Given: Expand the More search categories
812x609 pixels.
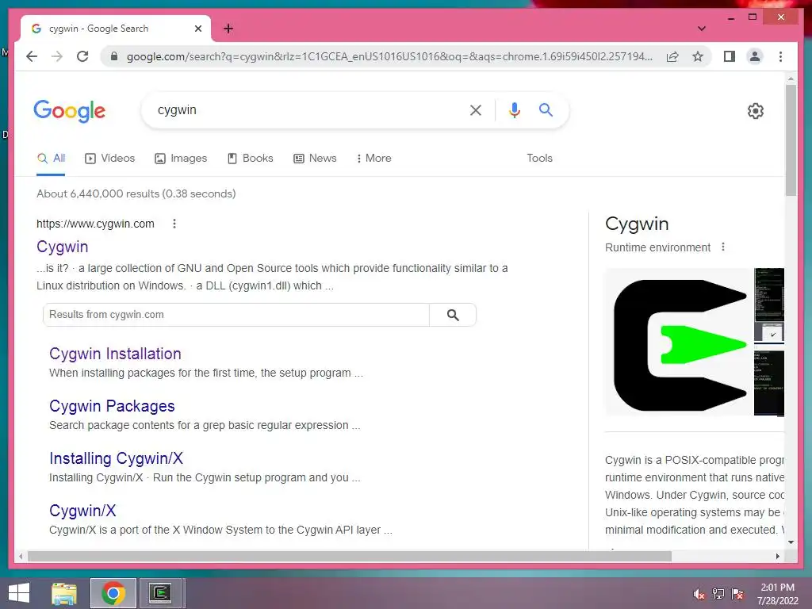Looking at the screenshot, I should click(x=373, y=159).
